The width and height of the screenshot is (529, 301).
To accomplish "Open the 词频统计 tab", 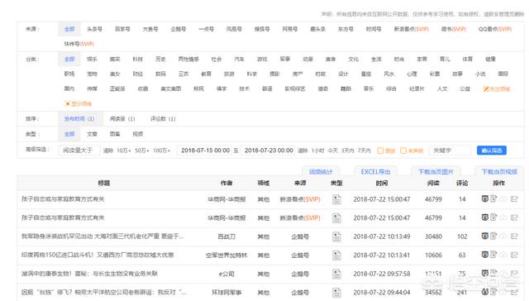I will pos(321,172).
